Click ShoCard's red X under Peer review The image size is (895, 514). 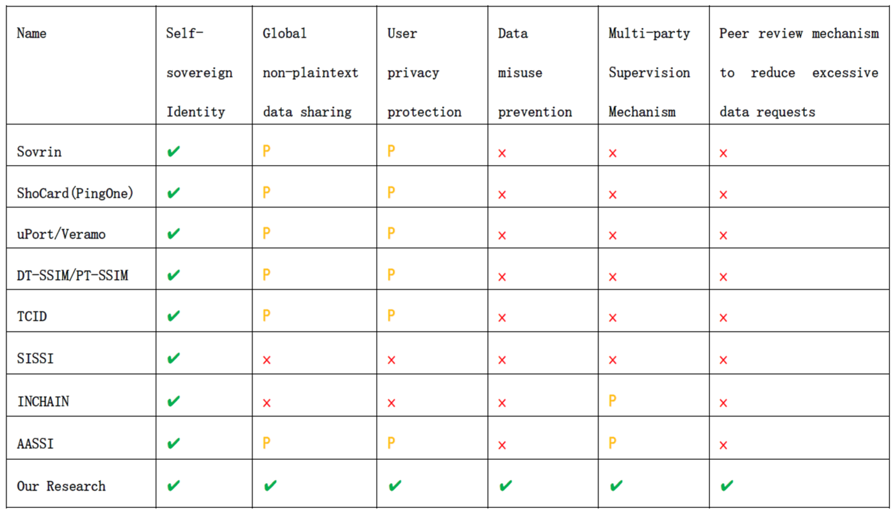point(723,195)
